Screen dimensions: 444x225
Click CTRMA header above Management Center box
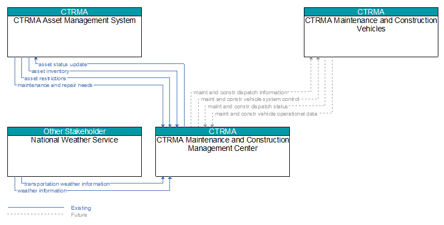tap(223, 131)
